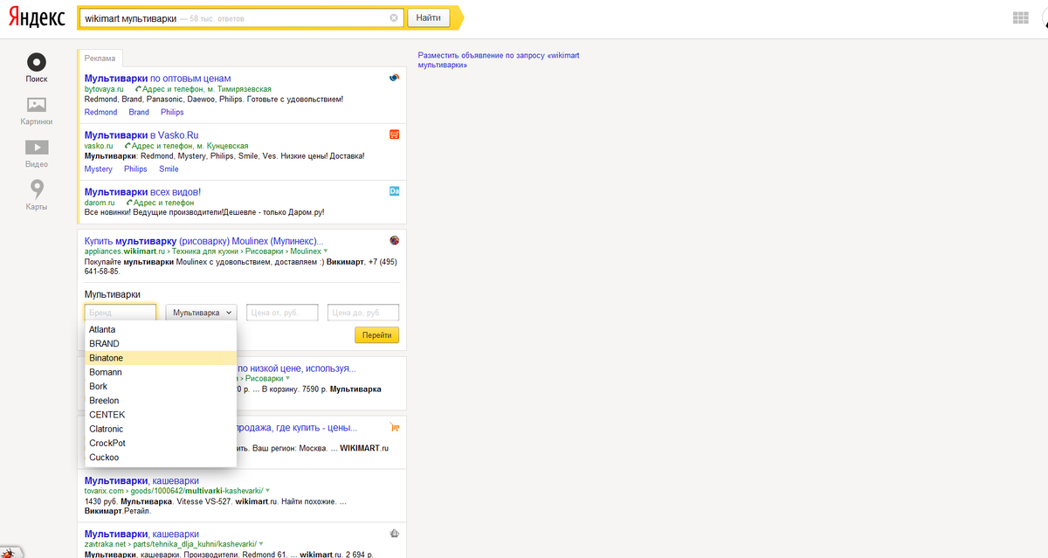
Task: Click the vasko.ru ad favicon
Action: (x=395, y=134)
